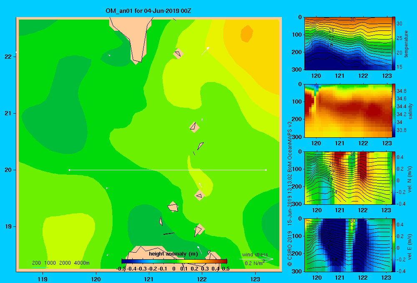Click the 33.8 tick on the salinity scale
This screenshot has height=283, width=417.
pos(401,130)
